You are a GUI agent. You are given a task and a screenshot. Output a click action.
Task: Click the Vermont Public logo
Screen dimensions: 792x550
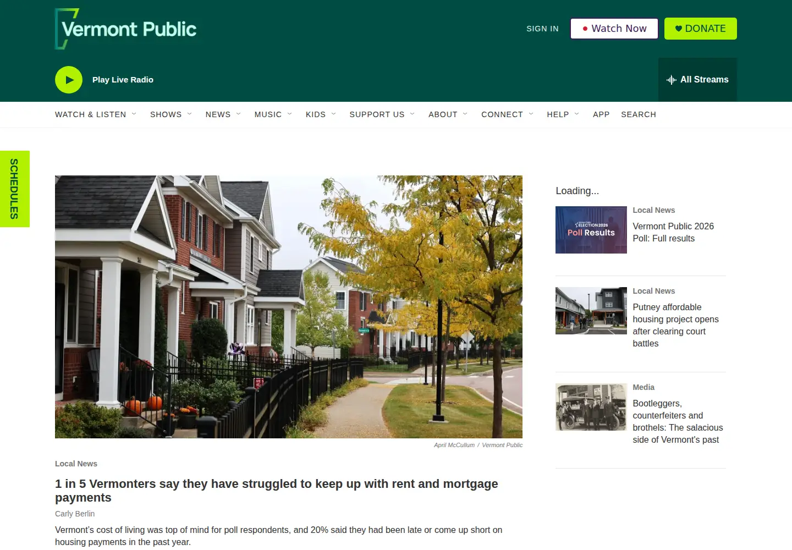point(126,29)
